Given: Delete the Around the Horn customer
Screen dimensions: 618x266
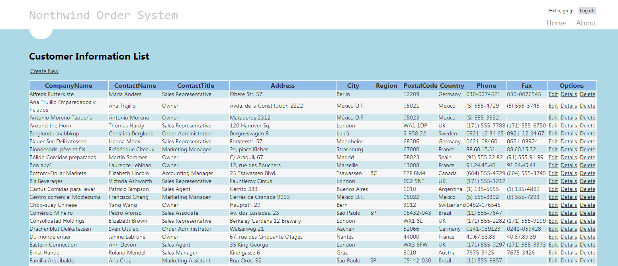Looking at the screenshot, I should point(587,125).
